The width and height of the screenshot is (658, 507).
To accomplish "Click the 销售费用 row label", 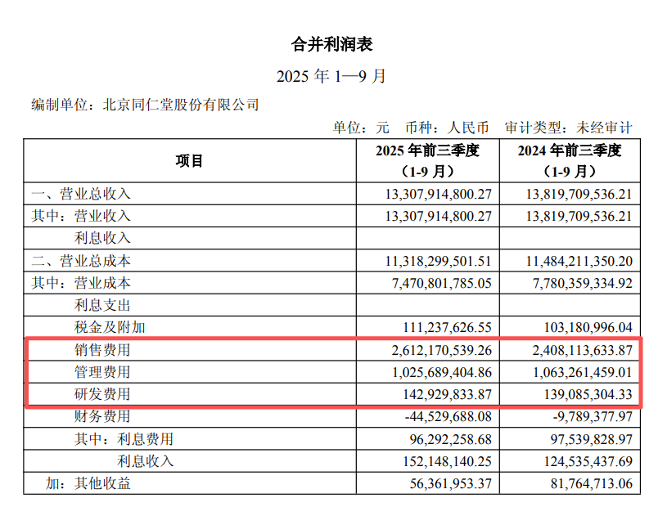I will 101,351.
